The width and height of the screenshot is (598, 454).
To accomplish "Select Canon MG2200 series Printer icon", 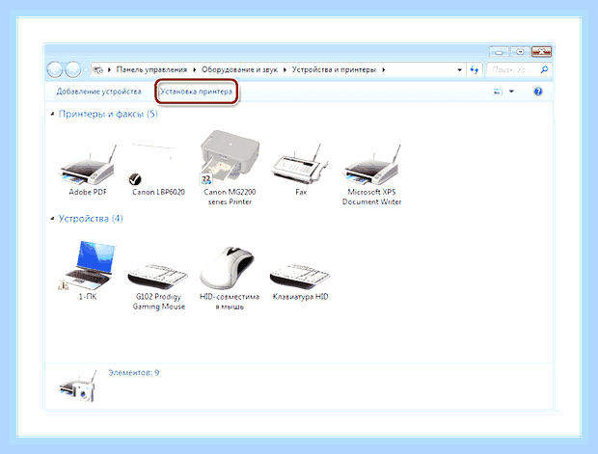I will click(x=230, y=158).
